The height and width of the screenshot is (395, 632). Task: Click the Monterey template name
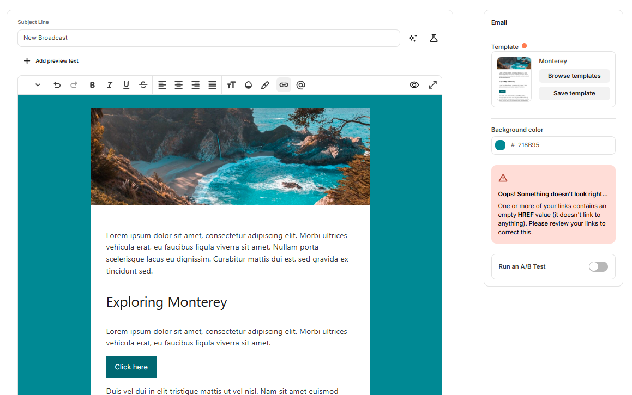click(x=552, y=61)
